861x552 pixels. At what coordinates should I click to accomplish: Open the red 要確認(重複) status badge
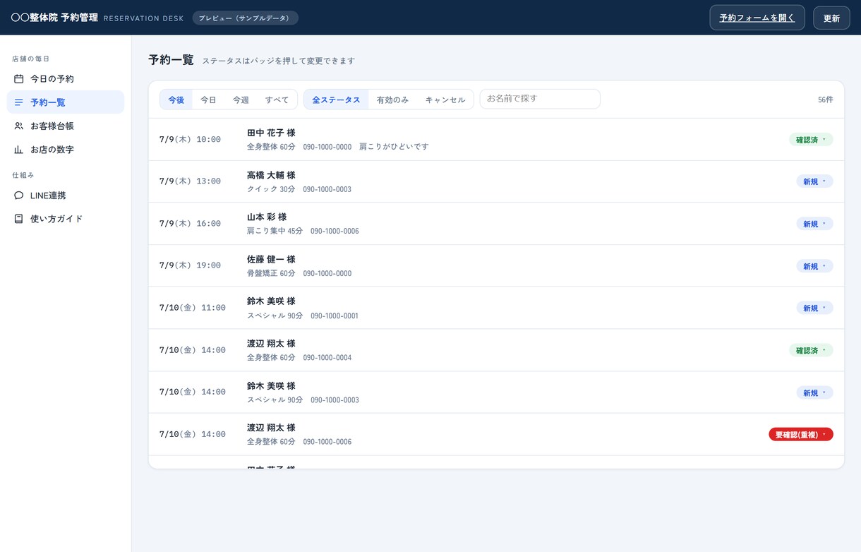(801, 434)
